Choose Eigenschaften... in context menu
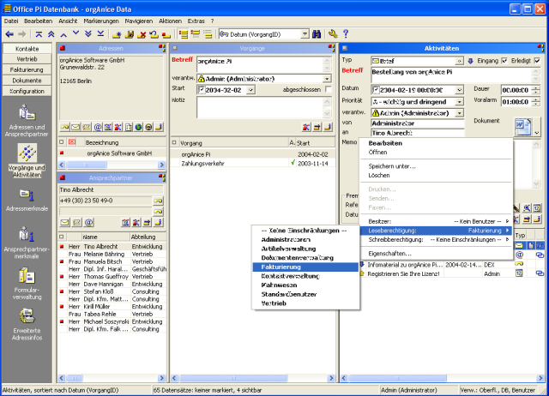 (x=436, y=254)
